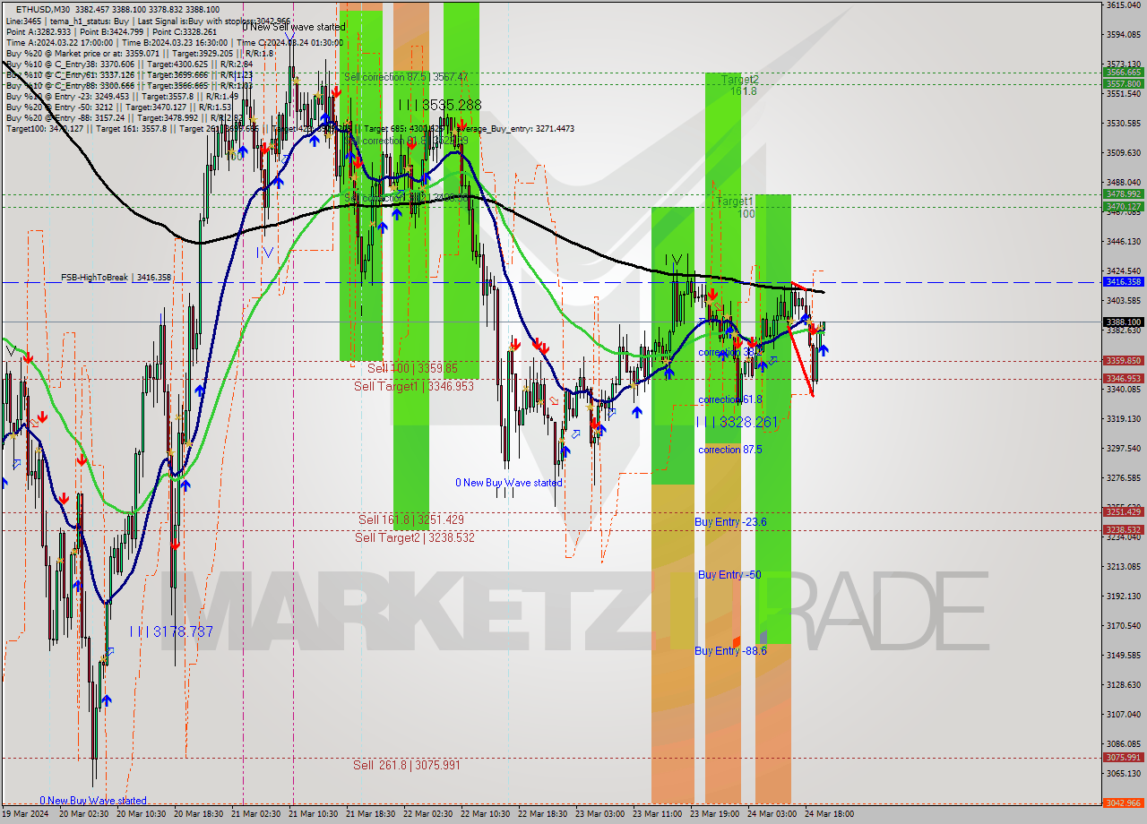This screenshot has width=1147, height=824.
Task: Click the 'Sell 100 | 3359.85' label
Action: coord(412,368)
